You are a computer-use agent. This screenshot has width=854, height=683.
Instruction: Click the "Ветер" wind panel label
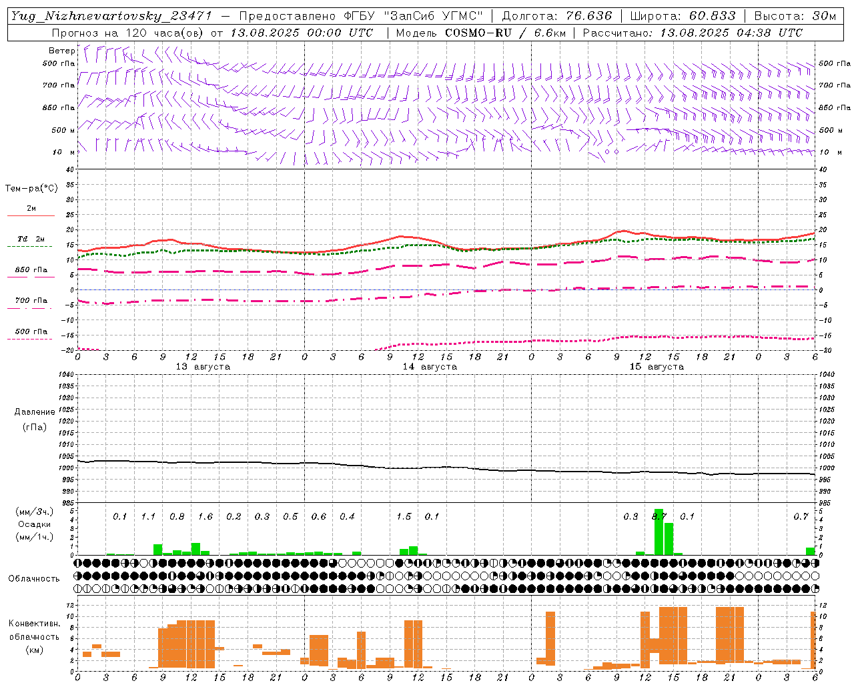click(x=62, y=51)
